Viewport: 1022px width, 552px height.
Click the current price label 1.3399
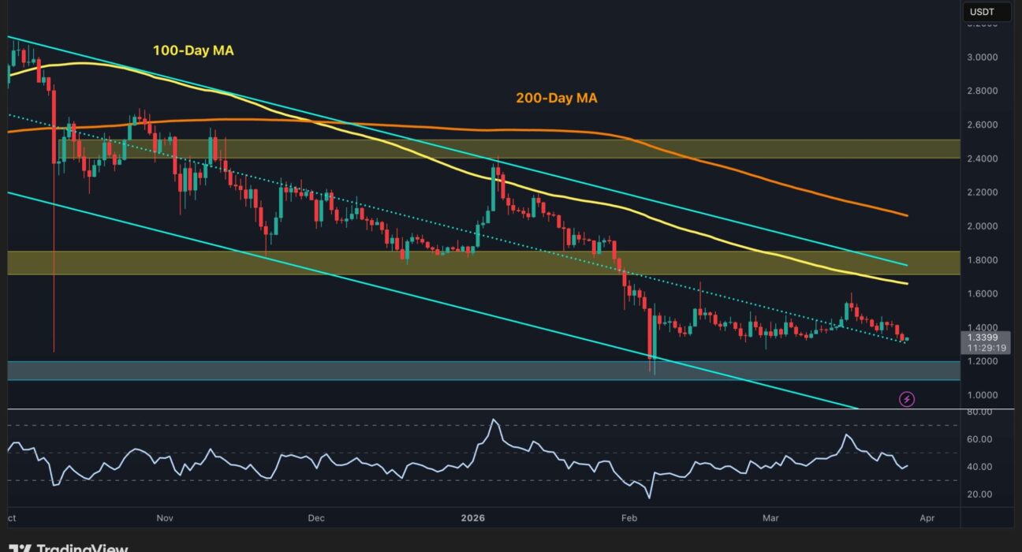coord(986,337)
